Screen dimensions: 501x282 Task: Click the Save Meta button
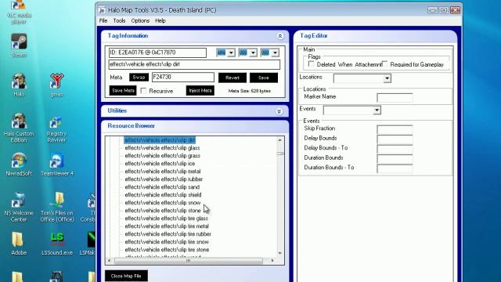(x=123, y=91)
